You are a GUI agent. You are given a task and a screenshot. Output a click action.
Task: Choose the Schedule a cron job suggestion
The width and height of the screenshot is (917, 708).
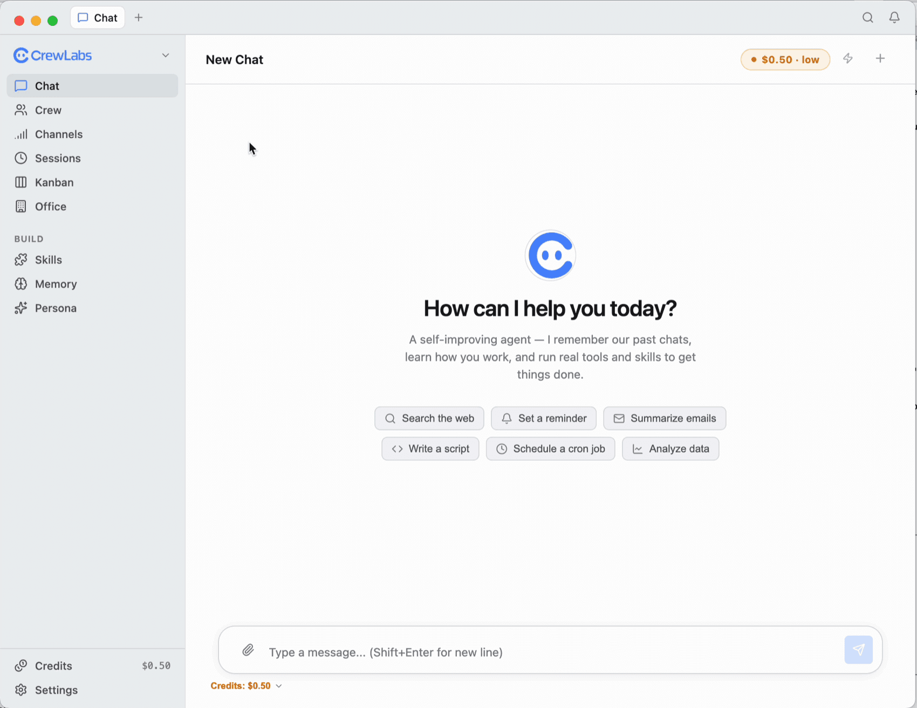(x=550, y=448)
